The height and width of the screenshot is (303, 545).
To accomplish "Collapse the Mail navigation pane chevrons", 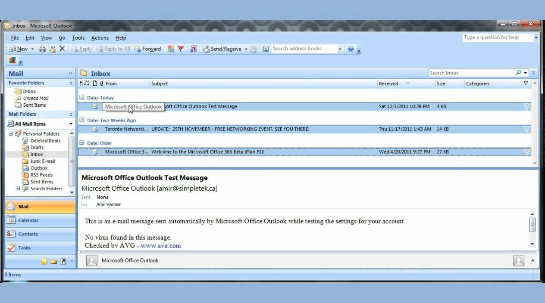I will (71, 73).
